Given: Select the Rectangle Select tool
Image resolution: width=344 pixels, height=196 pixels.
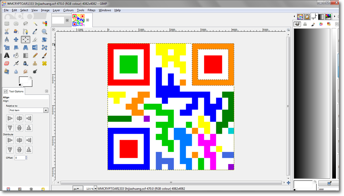Looking at the screenshot, I should pyautogui.click(x=7, y=24).
